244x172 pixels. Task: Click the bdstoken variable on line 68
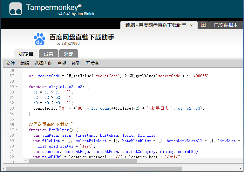[x=109, y=135]
